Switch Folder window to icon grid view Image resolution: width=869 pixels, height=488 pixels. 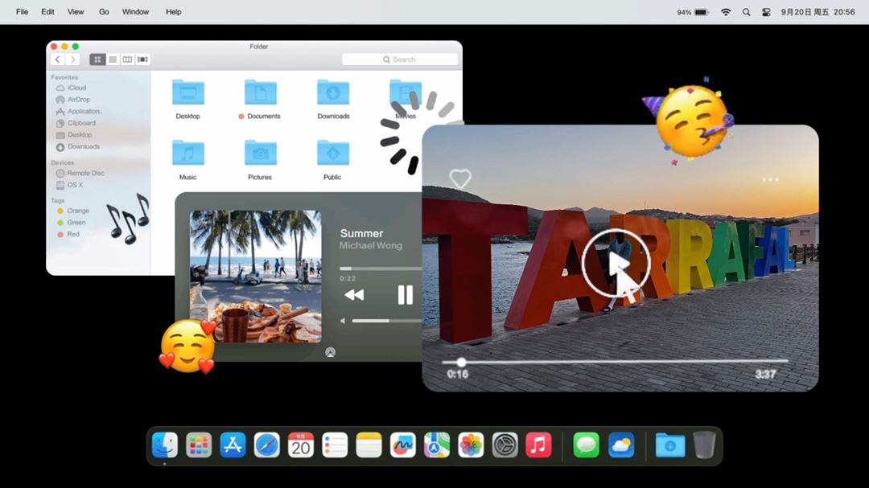click(97, 59)
